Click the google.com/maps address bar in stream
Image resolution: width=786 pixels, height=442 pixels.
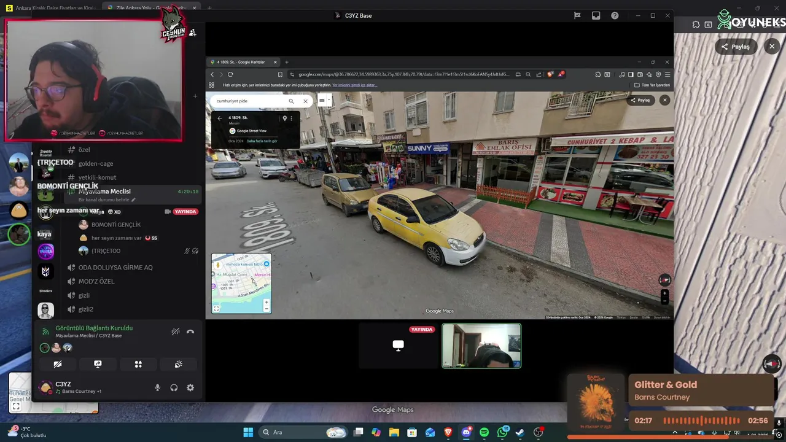(403, 74)
